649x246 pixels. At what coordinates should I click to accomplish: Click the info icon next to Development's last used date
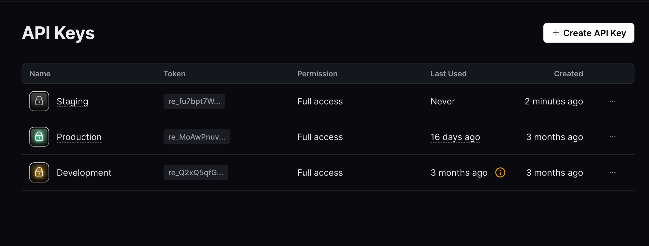pyautogui.click(x=500, y=172)
